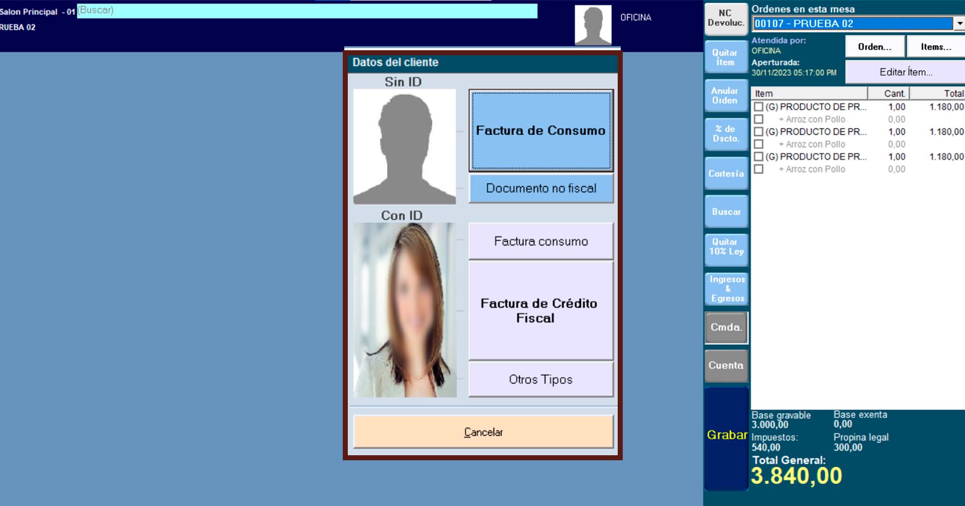Viewport: 965px width, 506px height.
Task: Open the % de Dscto. option
Action: coord(726,134)
